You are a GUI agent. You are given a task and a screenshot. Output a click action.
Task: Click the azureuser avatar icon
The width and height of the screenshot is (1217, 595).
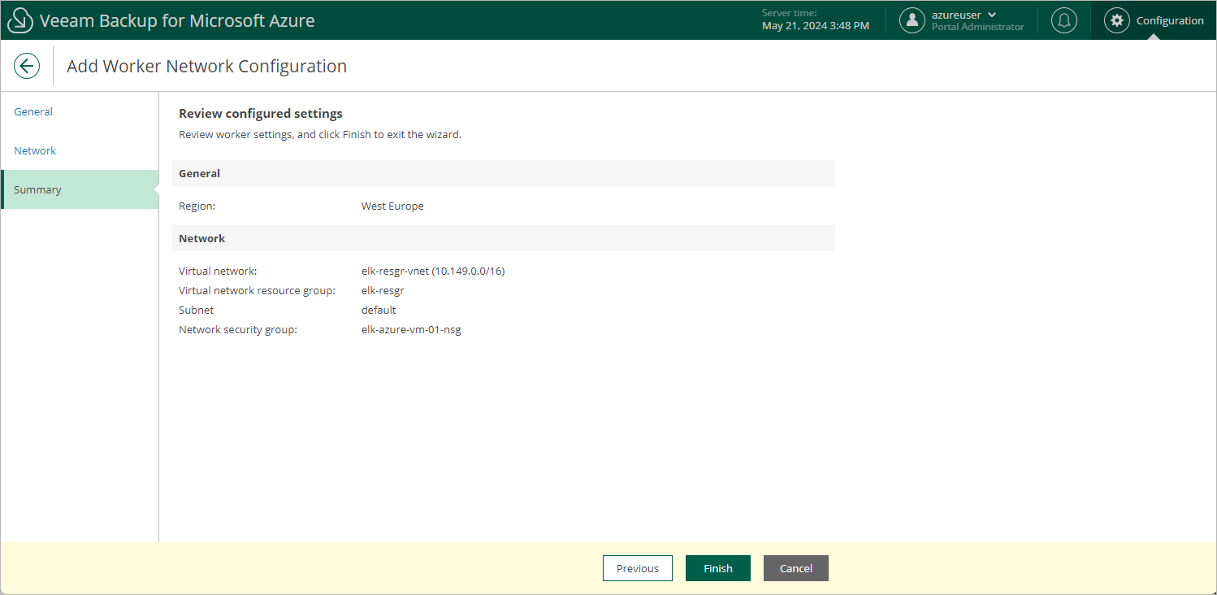[912, 20]
